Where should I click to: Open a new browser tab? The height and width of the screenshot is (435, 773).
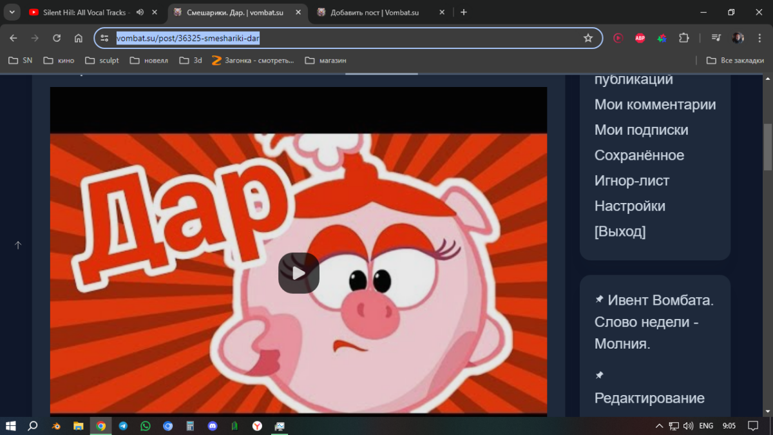pos(464,12)
